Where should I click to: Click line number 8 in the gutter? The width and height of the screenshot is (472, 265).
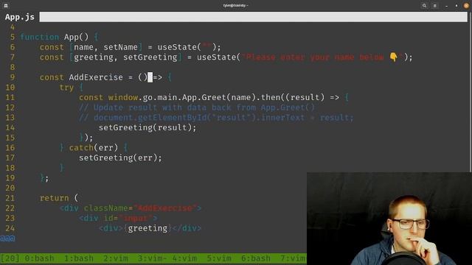13,67
